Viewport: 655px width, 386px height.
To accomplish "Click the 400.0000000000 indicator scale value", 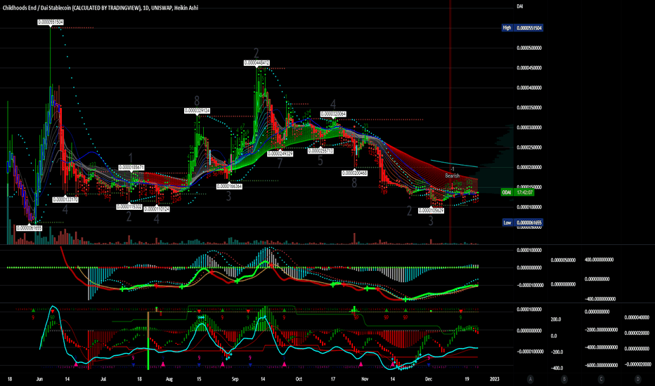I will [599, 260].
